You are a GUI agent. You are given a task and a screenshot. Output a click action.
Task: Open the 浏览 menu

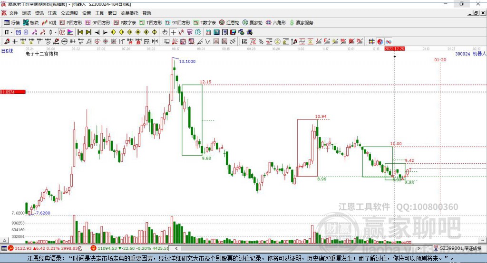pyautogui.click(x=27, y=13)
